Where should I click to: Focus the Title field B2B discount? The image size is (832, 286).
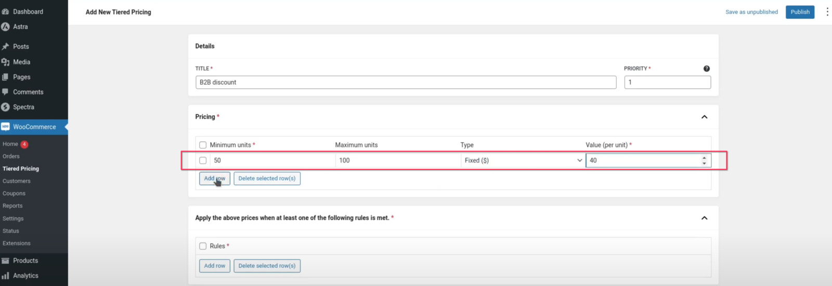tap(406, 82)
